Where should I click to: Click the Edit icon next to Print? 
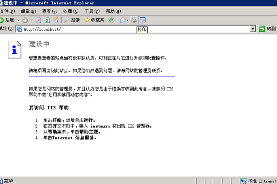point(143,20)
